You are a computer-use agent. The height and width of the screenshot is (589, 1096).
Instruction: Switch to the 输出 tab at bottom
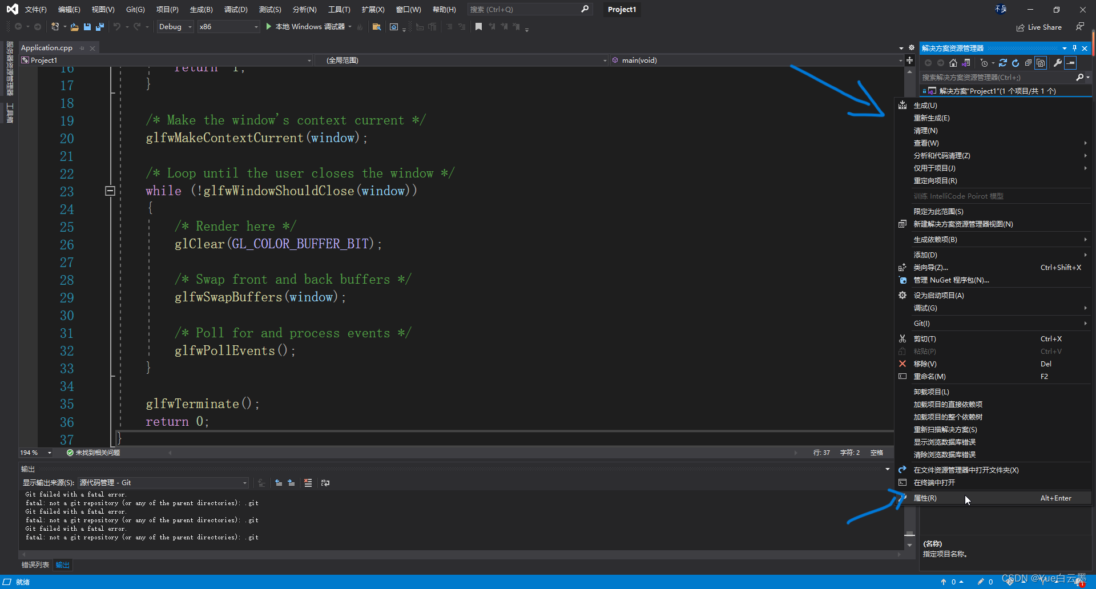coord(63,565)
